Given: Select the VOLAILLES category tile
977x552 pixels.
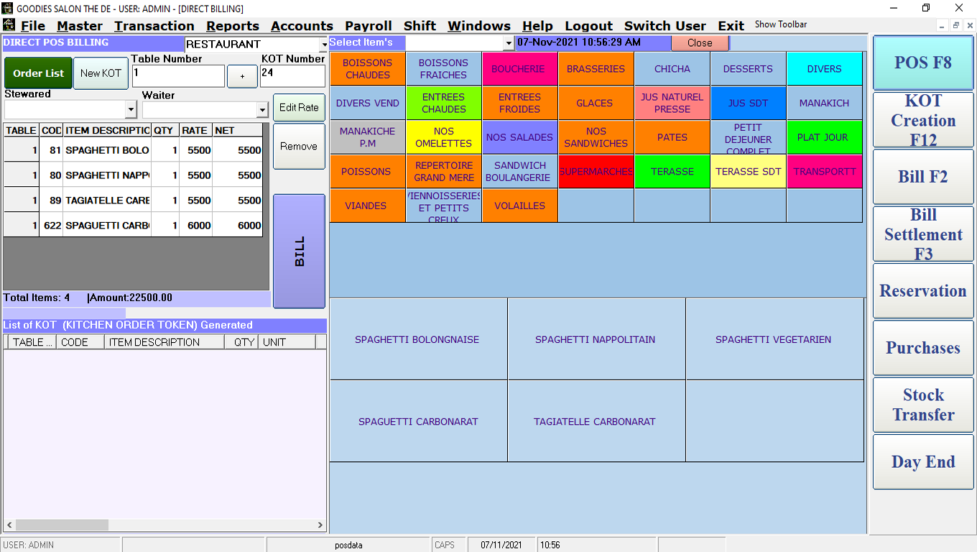Looking at the screenshot, I should click(x=520, y=206).
